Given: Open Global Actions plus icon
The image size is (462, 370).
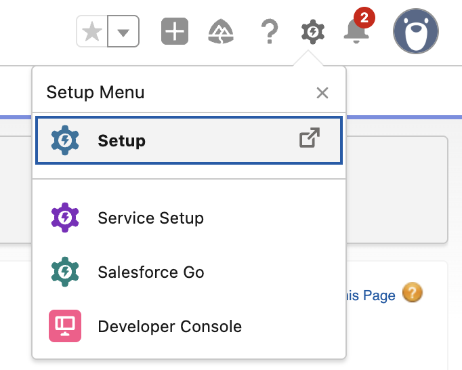Looking at the screenshot, I should click(x=175, y=31).
